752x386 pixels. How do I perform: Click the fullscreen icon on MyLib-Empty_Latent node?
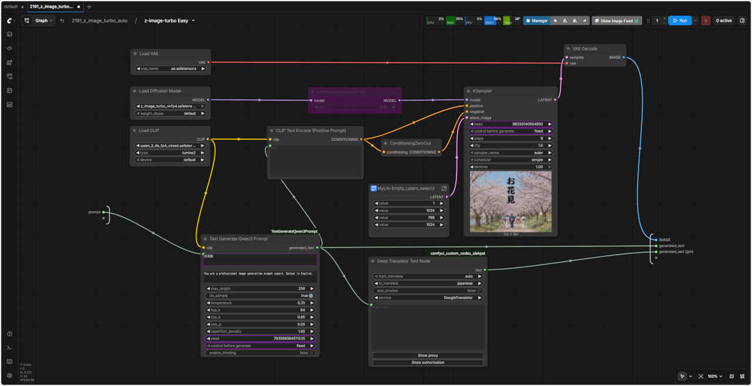pyautogui.click(x=444, y=188)
